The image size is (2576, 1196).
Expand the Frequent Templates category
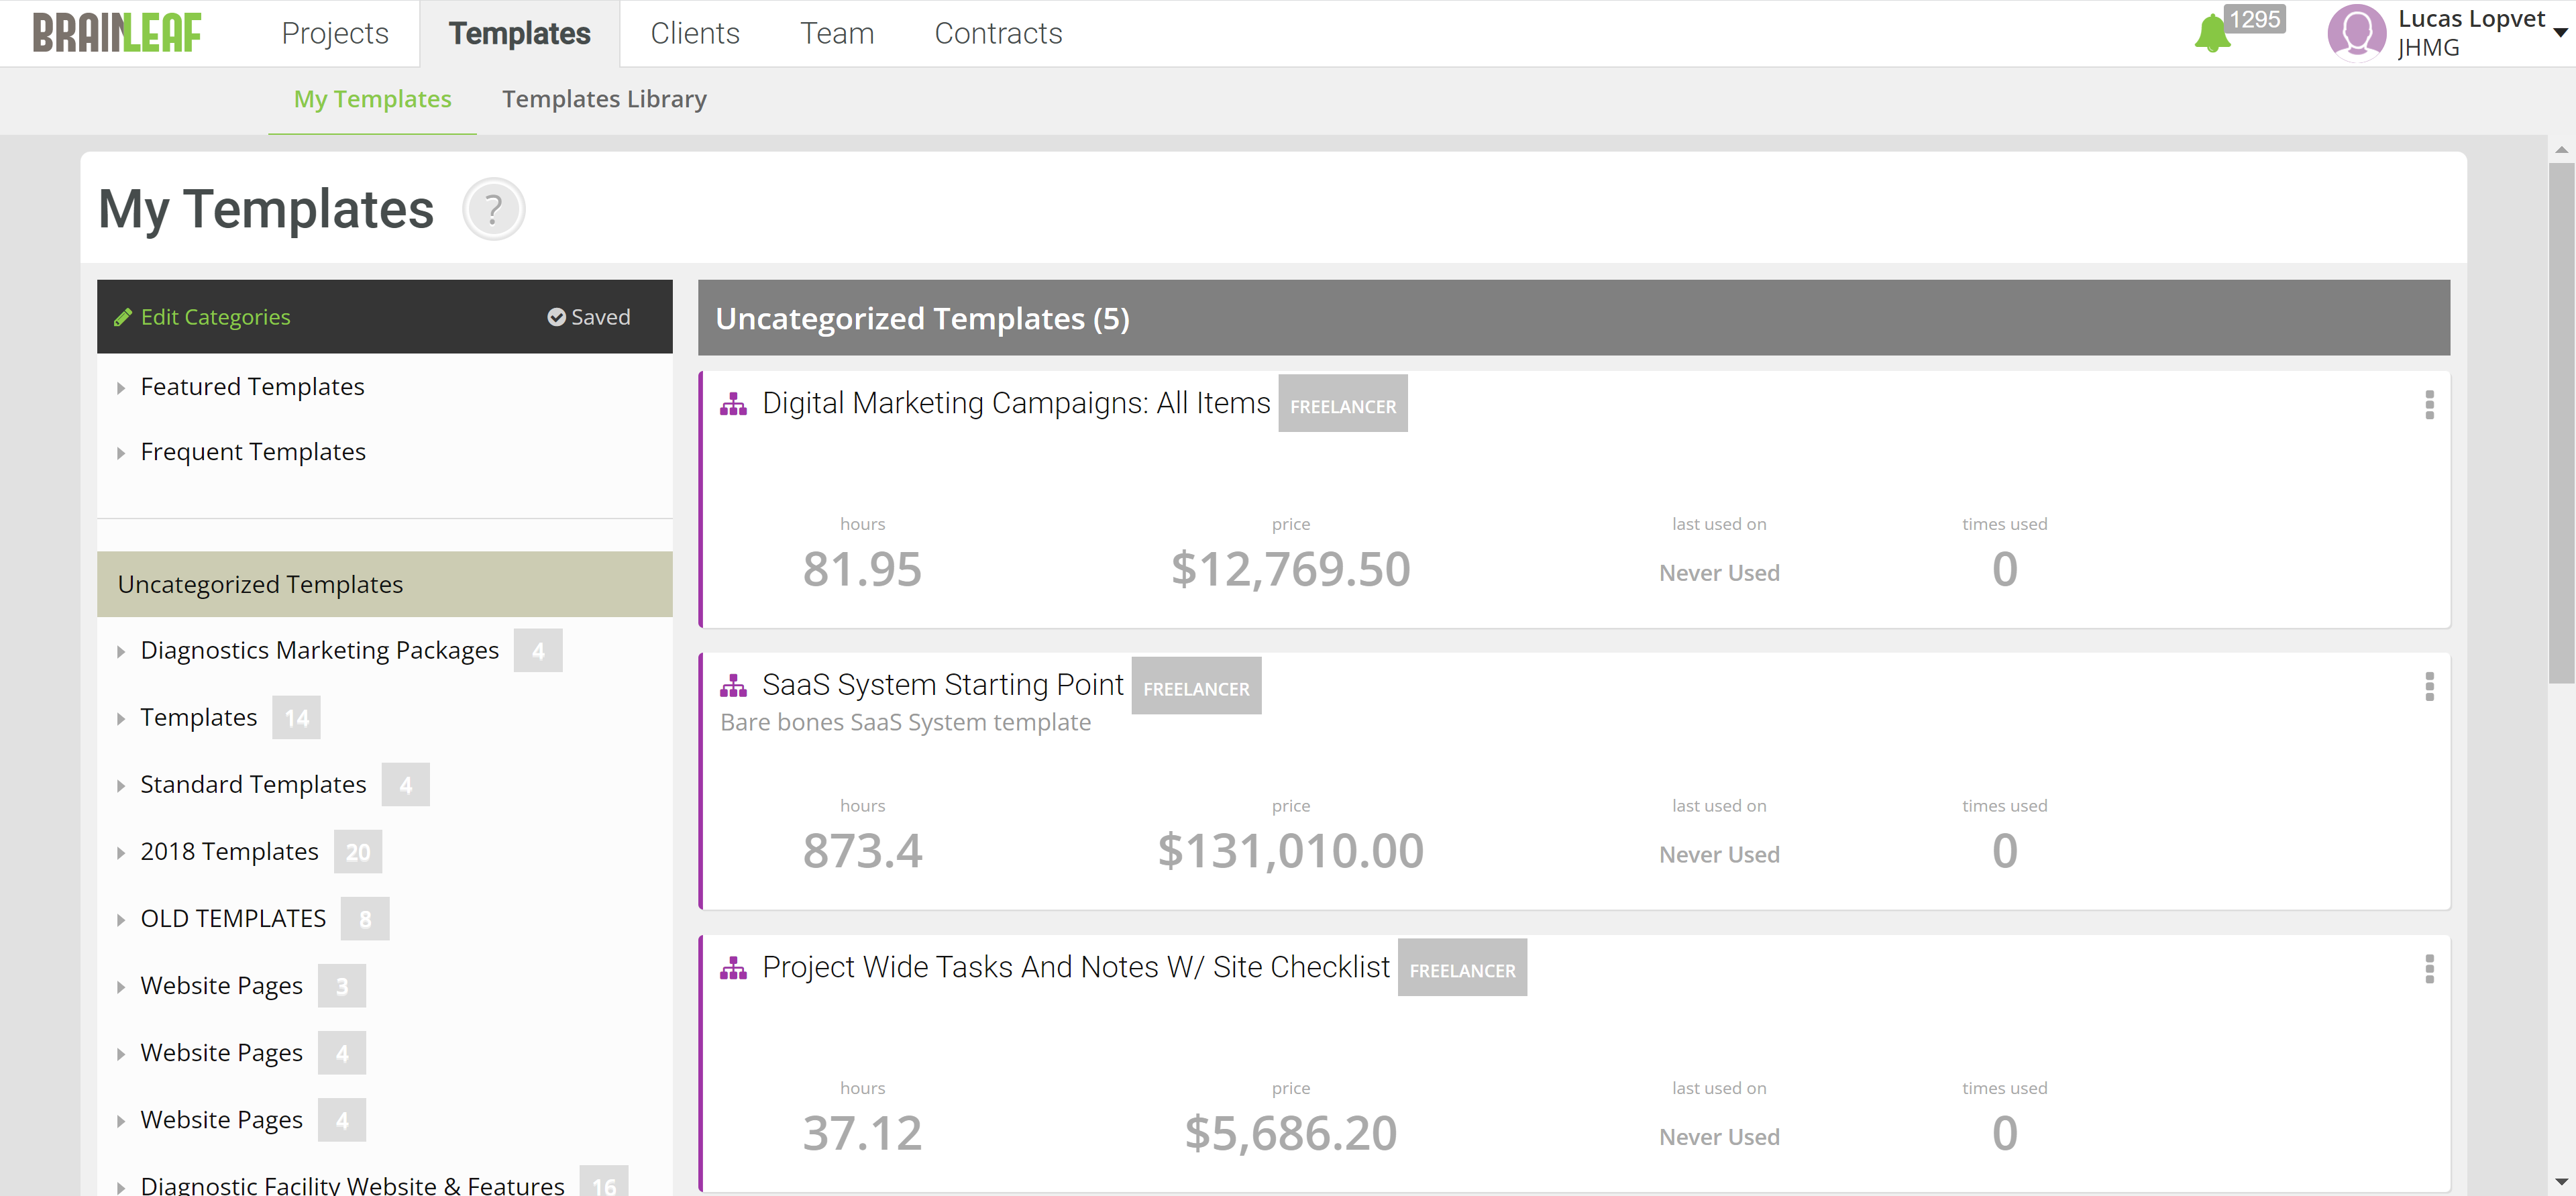click(121, 453)
